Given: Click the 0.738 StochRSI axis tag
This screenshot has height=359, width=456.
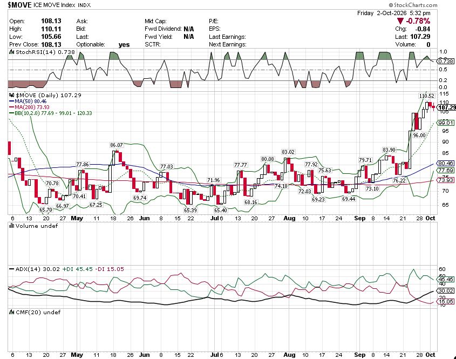Looking at the screenshot, I should point(446,61).
